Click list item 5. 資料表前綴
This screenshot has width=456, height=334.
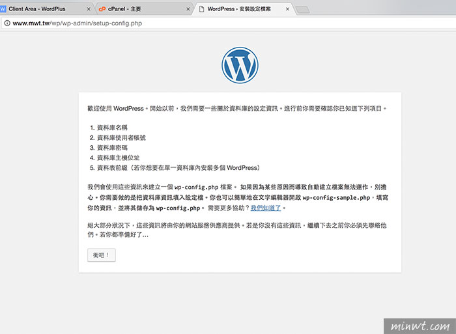click(x=175, y=168)
